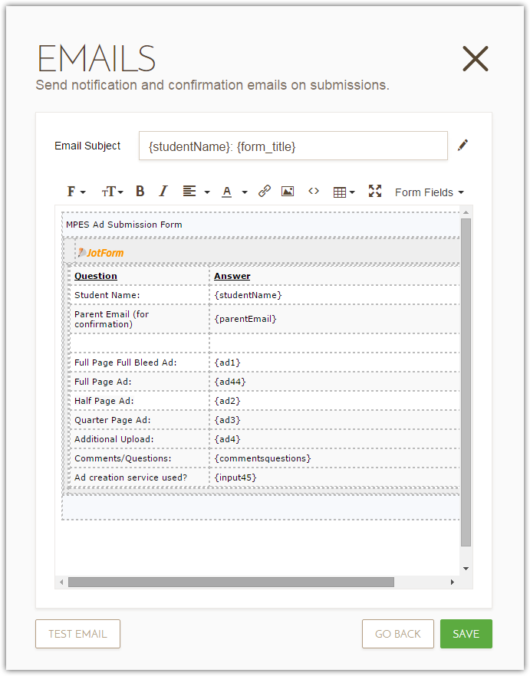Expand editor to fullscreen mode
Viewport: 530px width, 676px height.
(374, 192)
